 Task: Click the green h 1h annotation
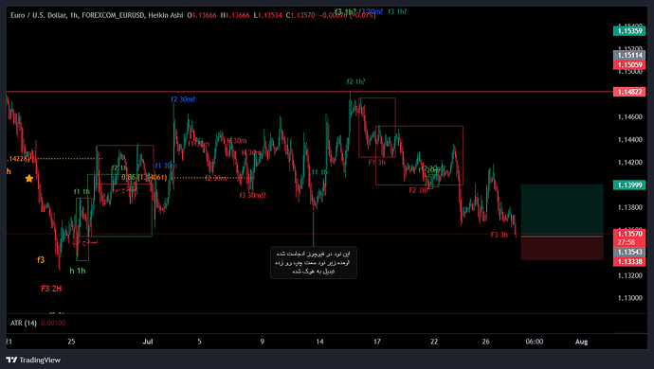tap(78, 271)
